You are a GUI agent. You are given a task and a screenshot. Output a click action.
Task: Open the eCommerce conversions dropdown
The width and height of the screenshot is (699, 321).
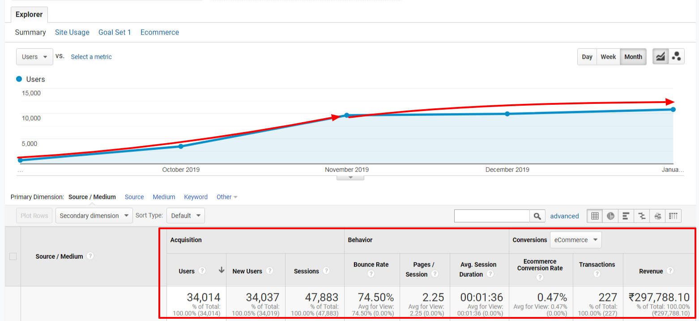point(576,240)
